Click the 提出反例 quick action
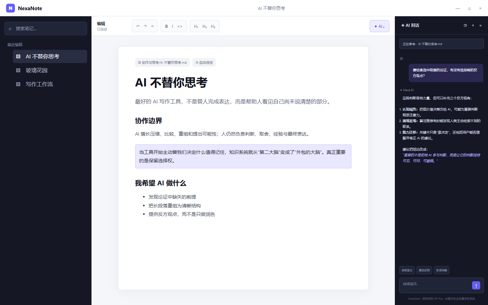 point(424,270)
